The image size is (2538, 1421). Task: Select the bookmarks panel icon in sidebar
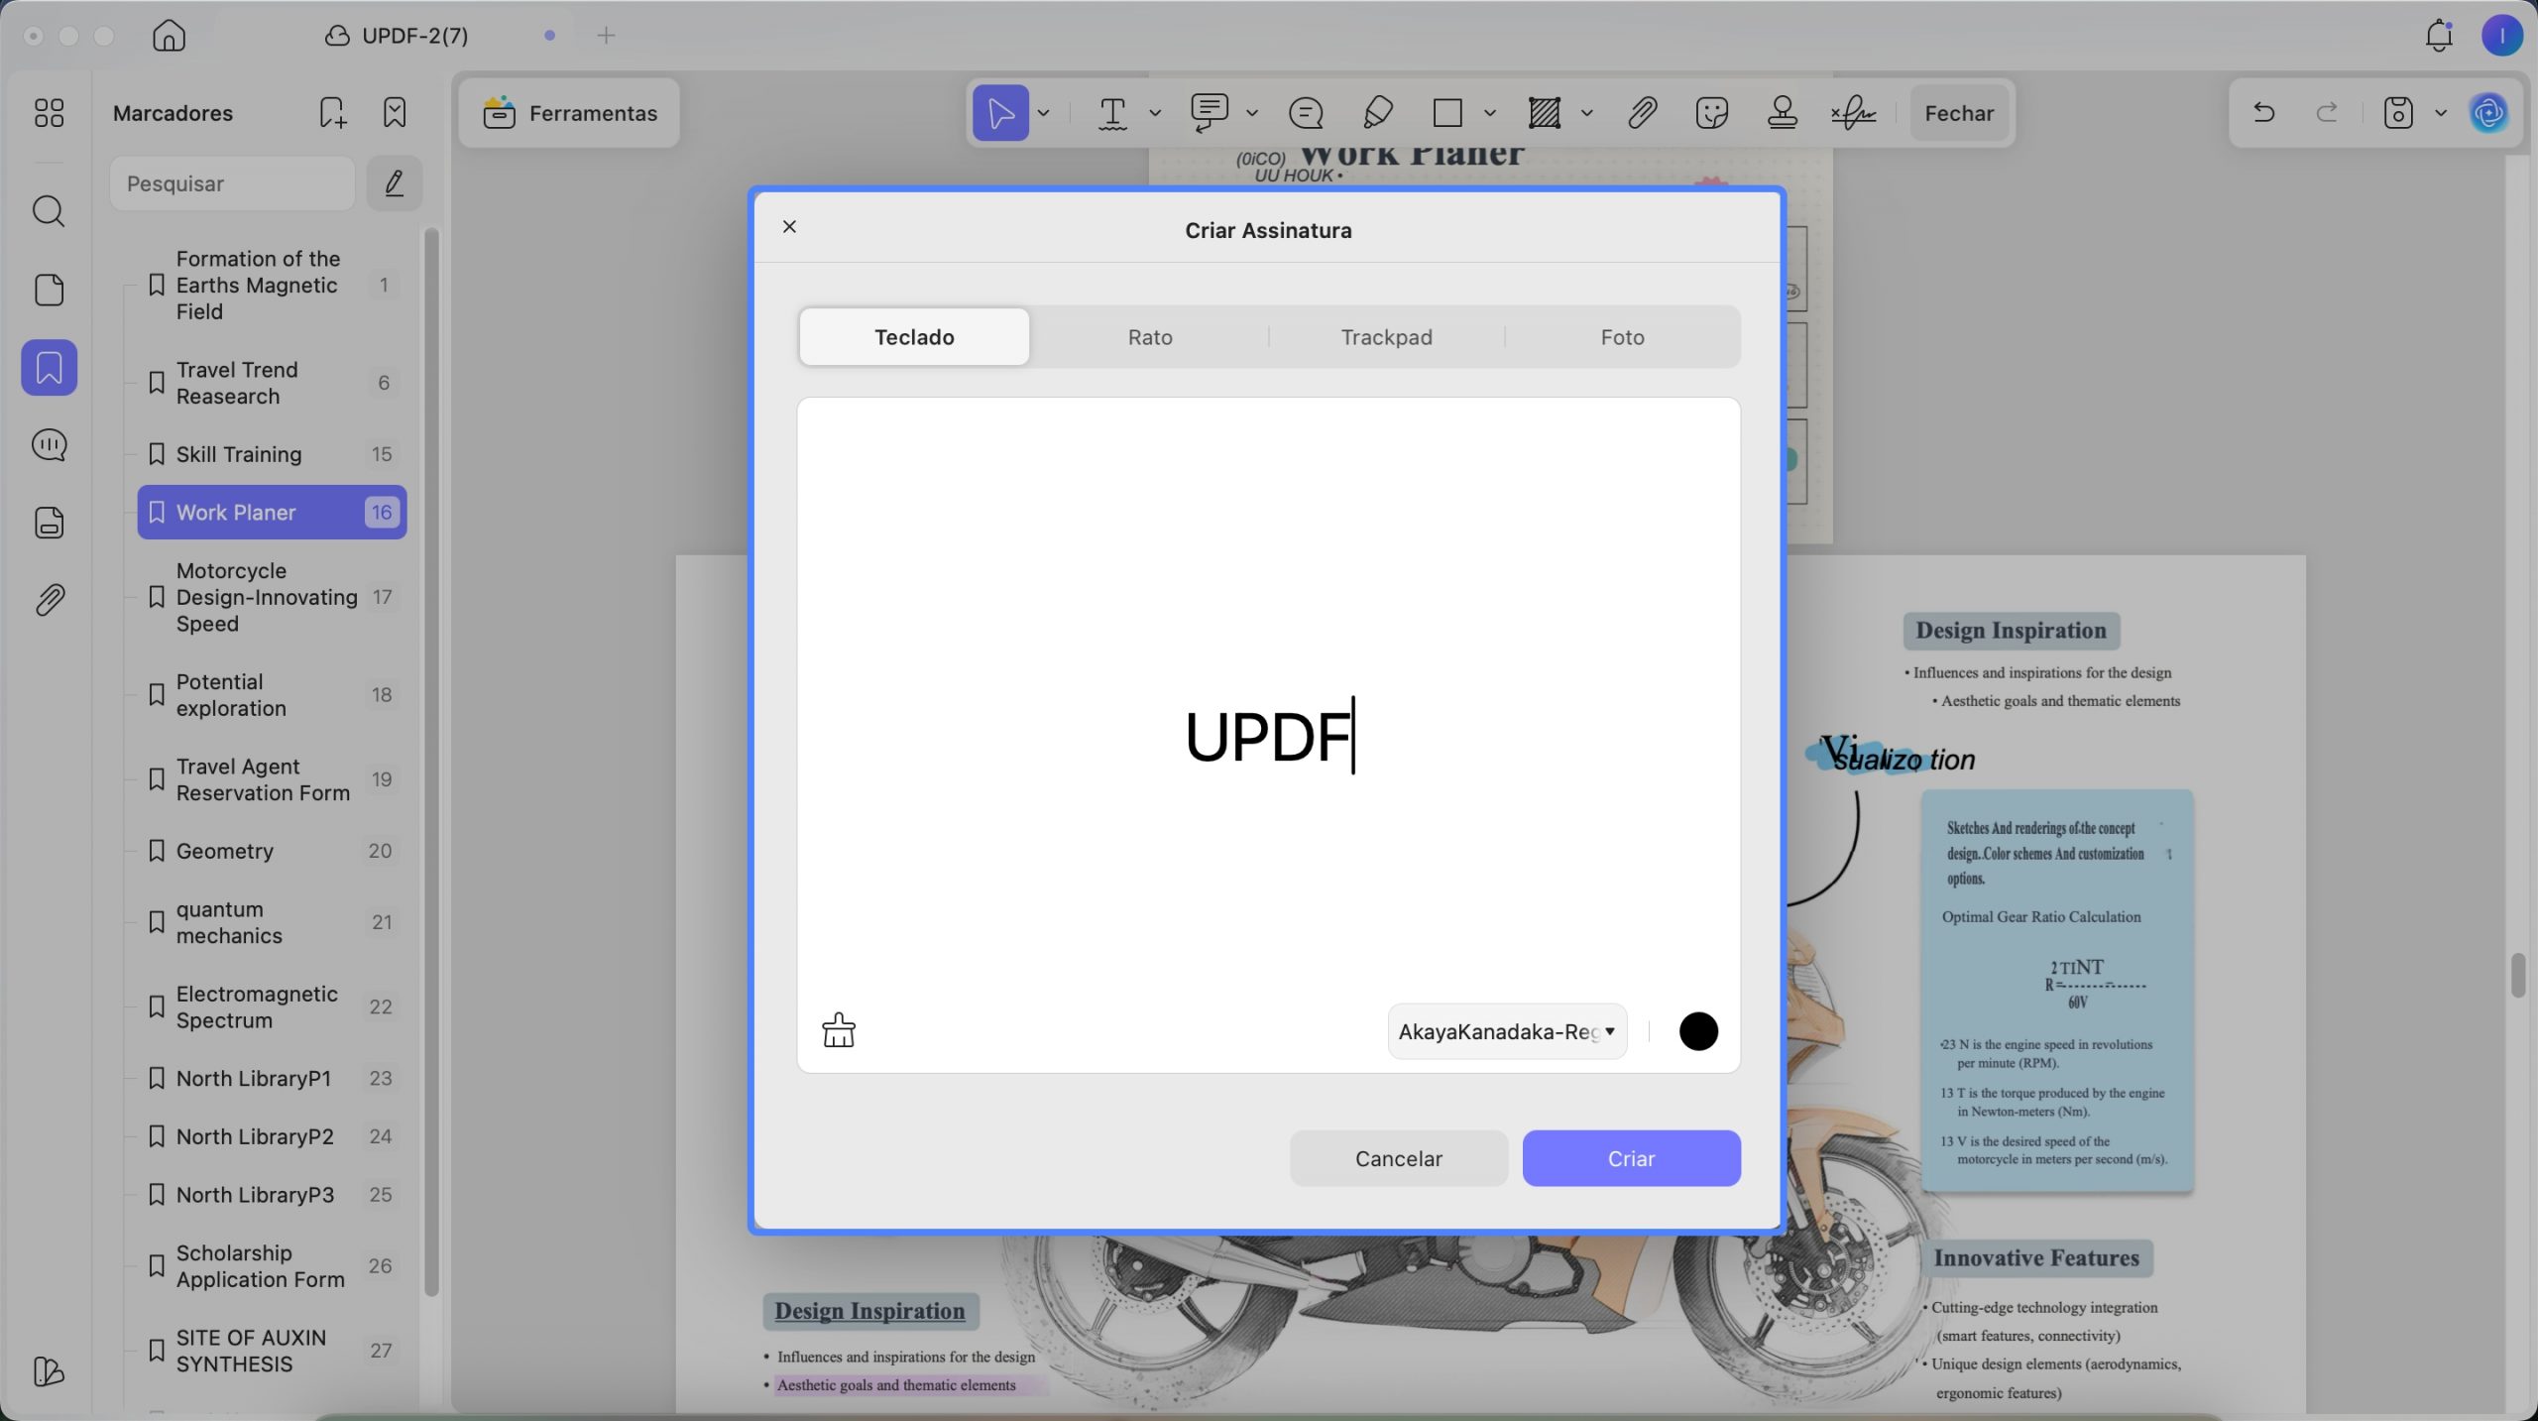[x=49, y=368]
